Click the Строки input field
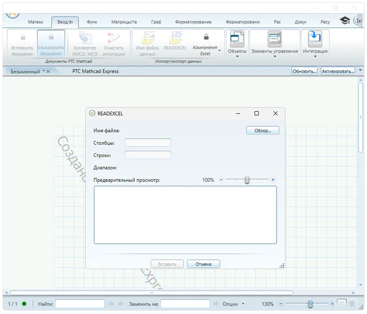The image size is (367, 314). (148, 155)
